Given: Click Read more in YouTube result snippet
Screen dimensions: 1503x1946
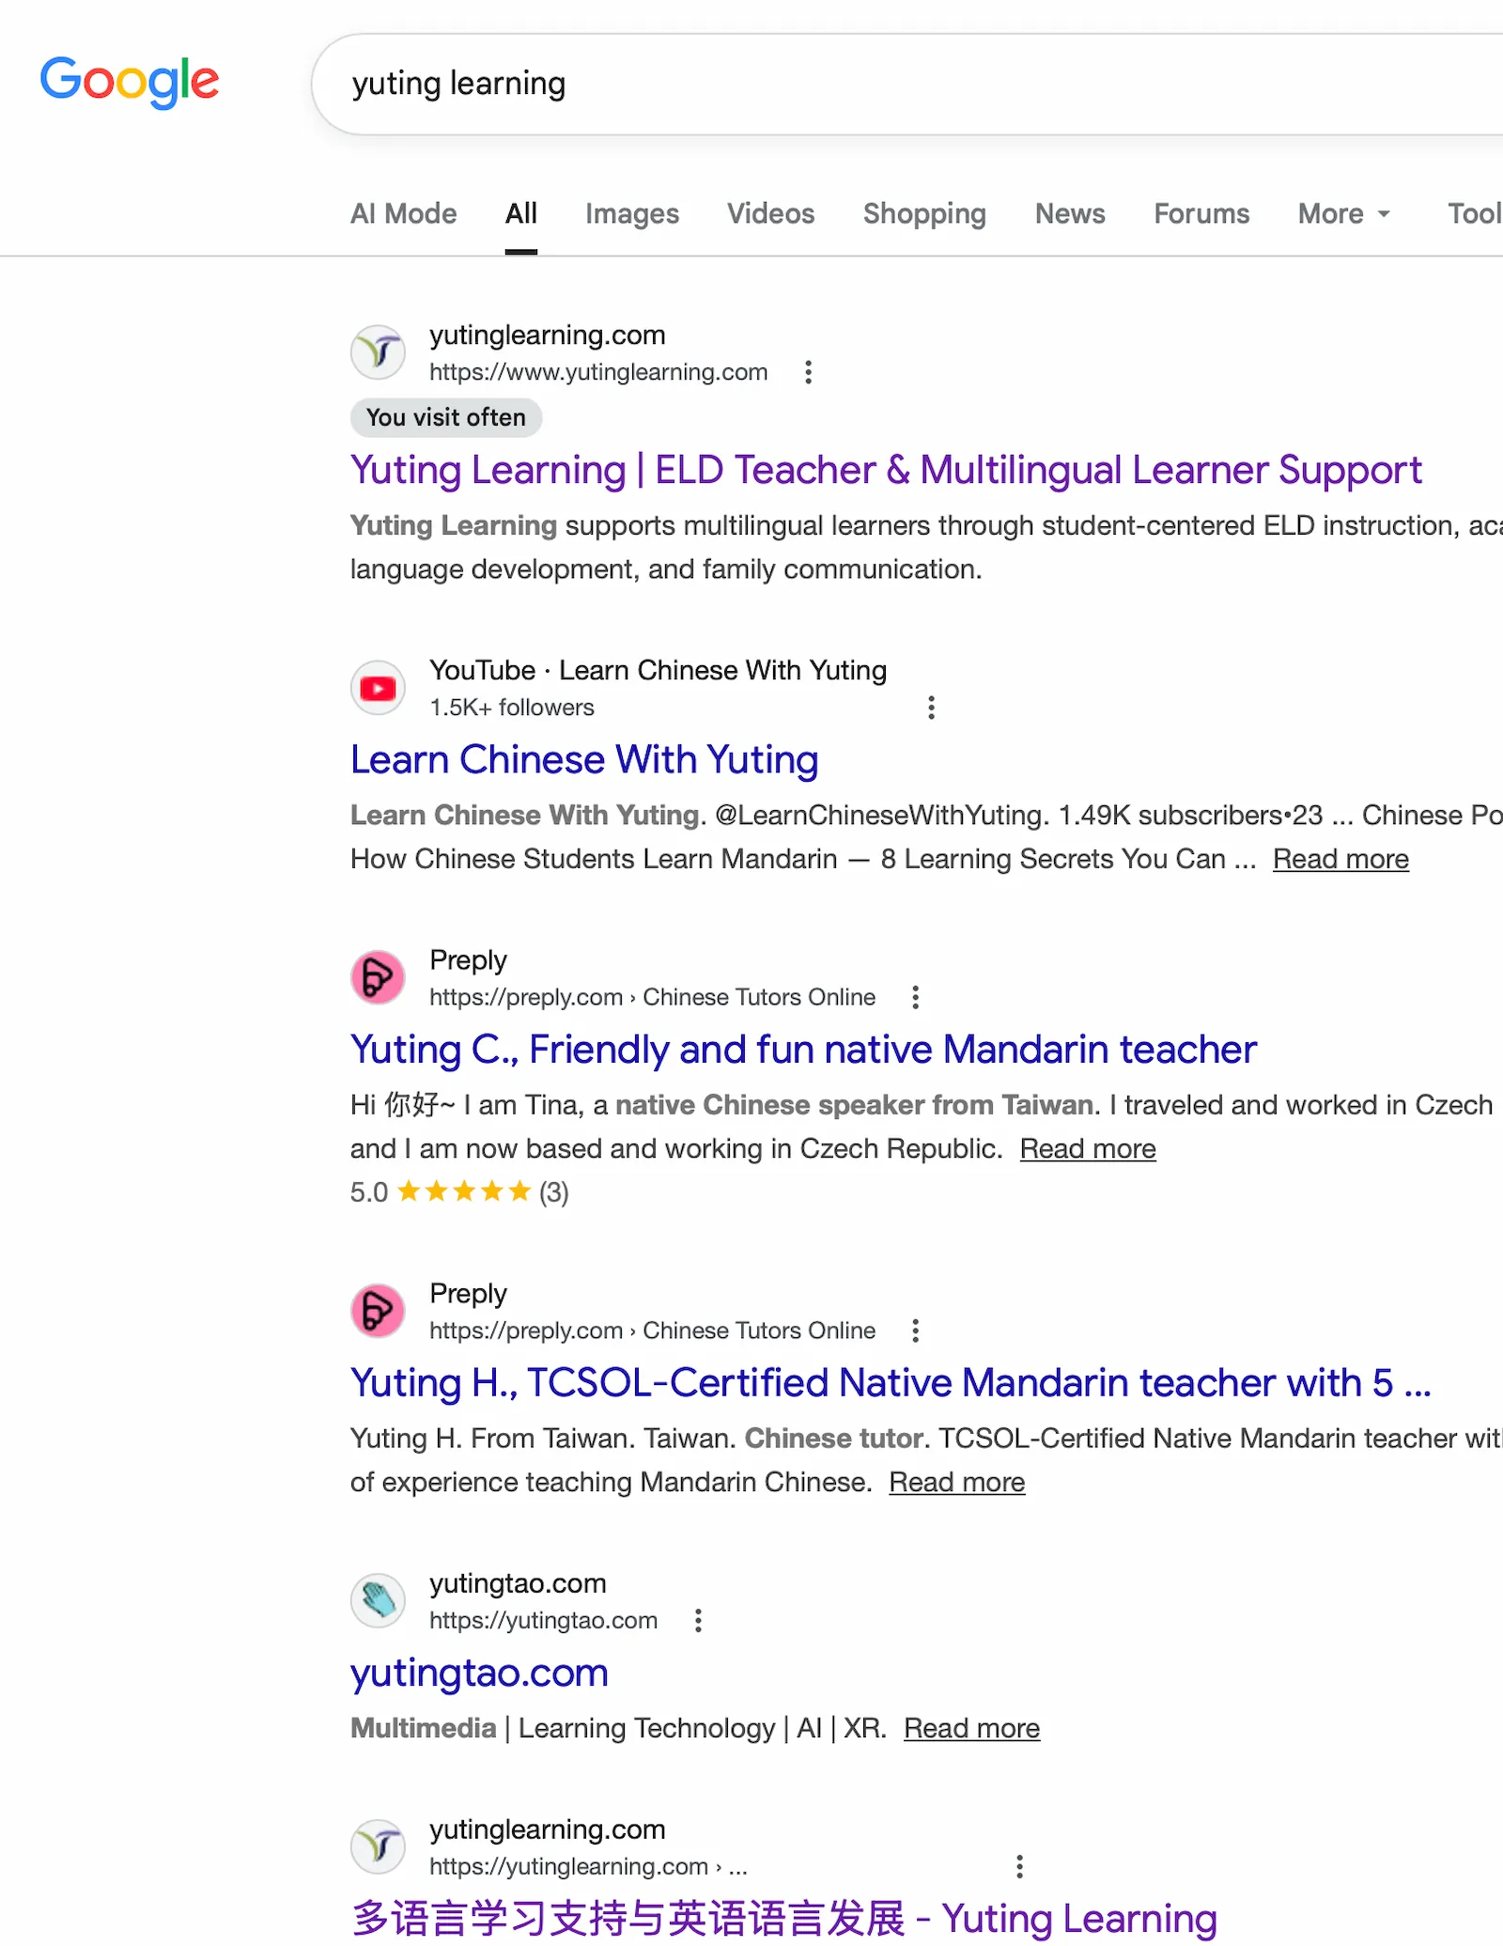Looking at the screenshot, I should 1340,859.
